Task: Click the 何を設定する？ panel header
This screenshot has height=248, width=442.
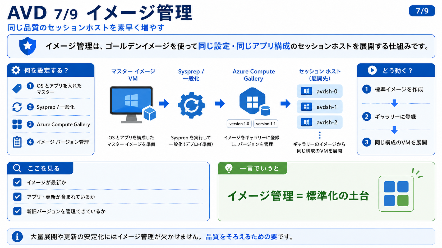Action: [x=51, y=70]
